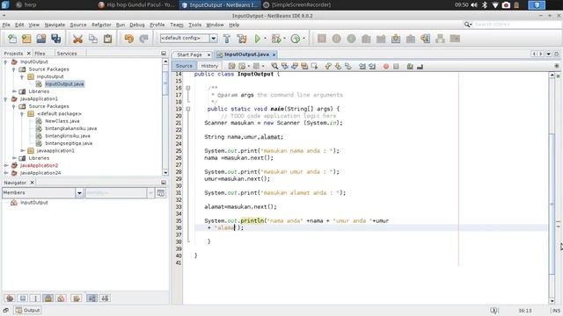Expand the JavaApplication2 project node
The image size is (563, 316).
pyautogui.click(x=6, y=166)
